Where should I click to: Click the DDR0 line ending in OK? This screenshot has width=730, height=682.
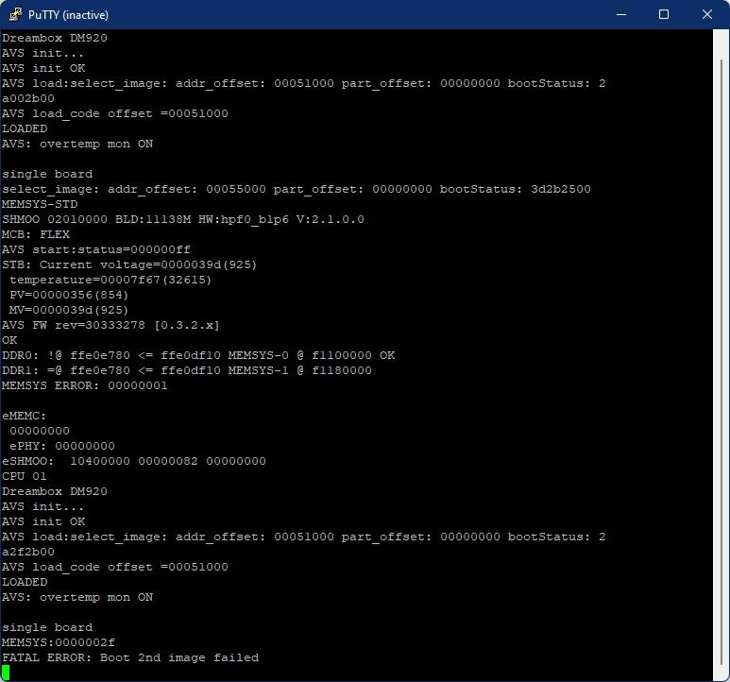pyautogui.click(x=198, y=355)
